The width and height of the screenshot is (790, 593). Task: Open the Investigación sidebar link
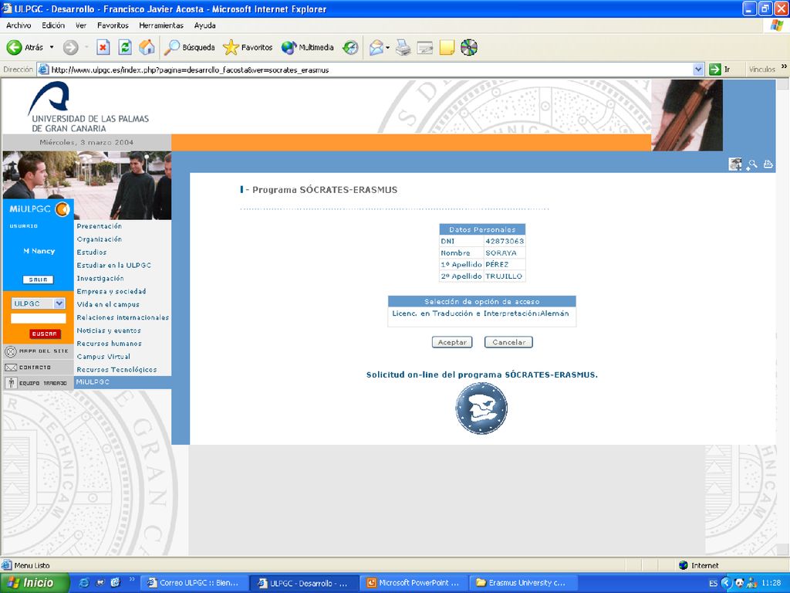click(x=100, y=278)
